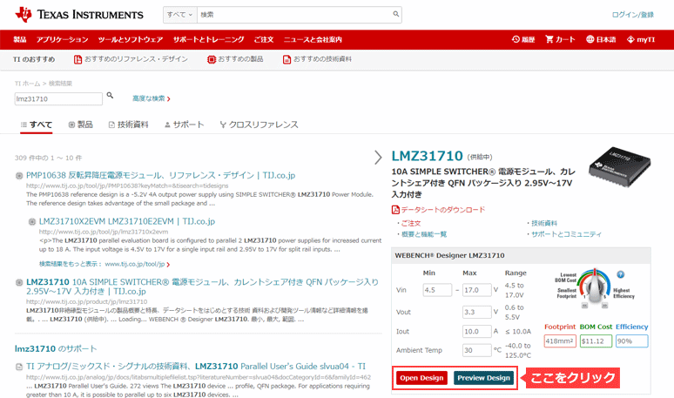Screen dimensions: 674x398
Task: Click the blue help icon by the dial
Action: (x=620, y=274)
